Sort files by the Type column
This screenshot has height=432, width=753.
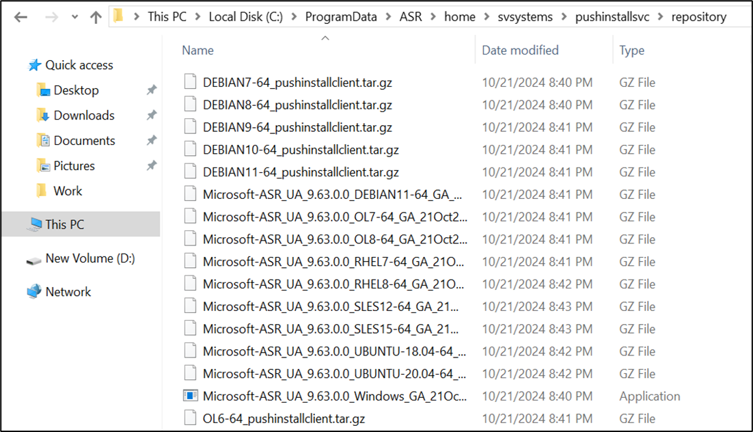click(631, 50)
